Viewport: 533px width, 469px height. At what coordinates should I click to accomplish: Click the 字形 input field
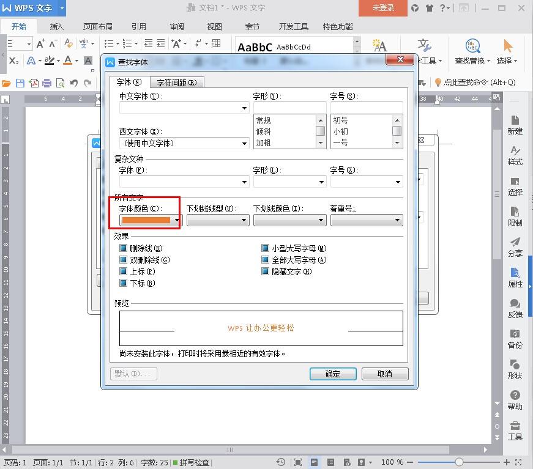point(289,108)
